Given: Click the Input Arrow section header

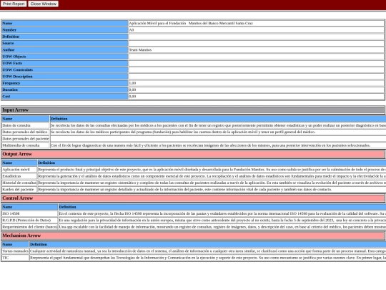Looking at the screenshot, I should click(193, 110).
